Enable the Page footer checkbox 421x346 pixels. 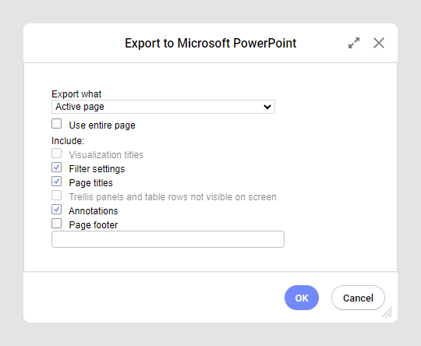point(56,224)
